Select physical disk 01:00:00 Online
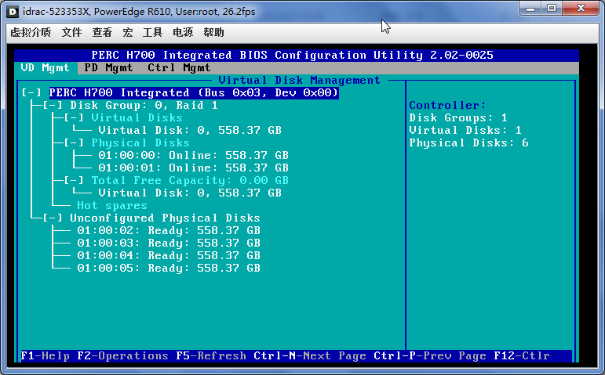 193,156
